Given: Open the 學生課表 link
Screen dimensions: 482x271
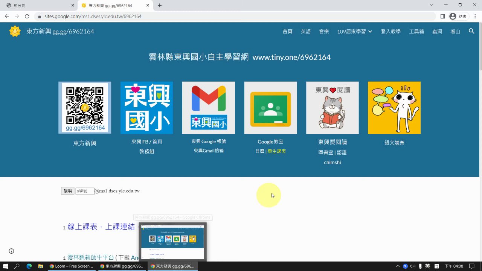Looking at the screenshot, I should [x=277, y=151].
